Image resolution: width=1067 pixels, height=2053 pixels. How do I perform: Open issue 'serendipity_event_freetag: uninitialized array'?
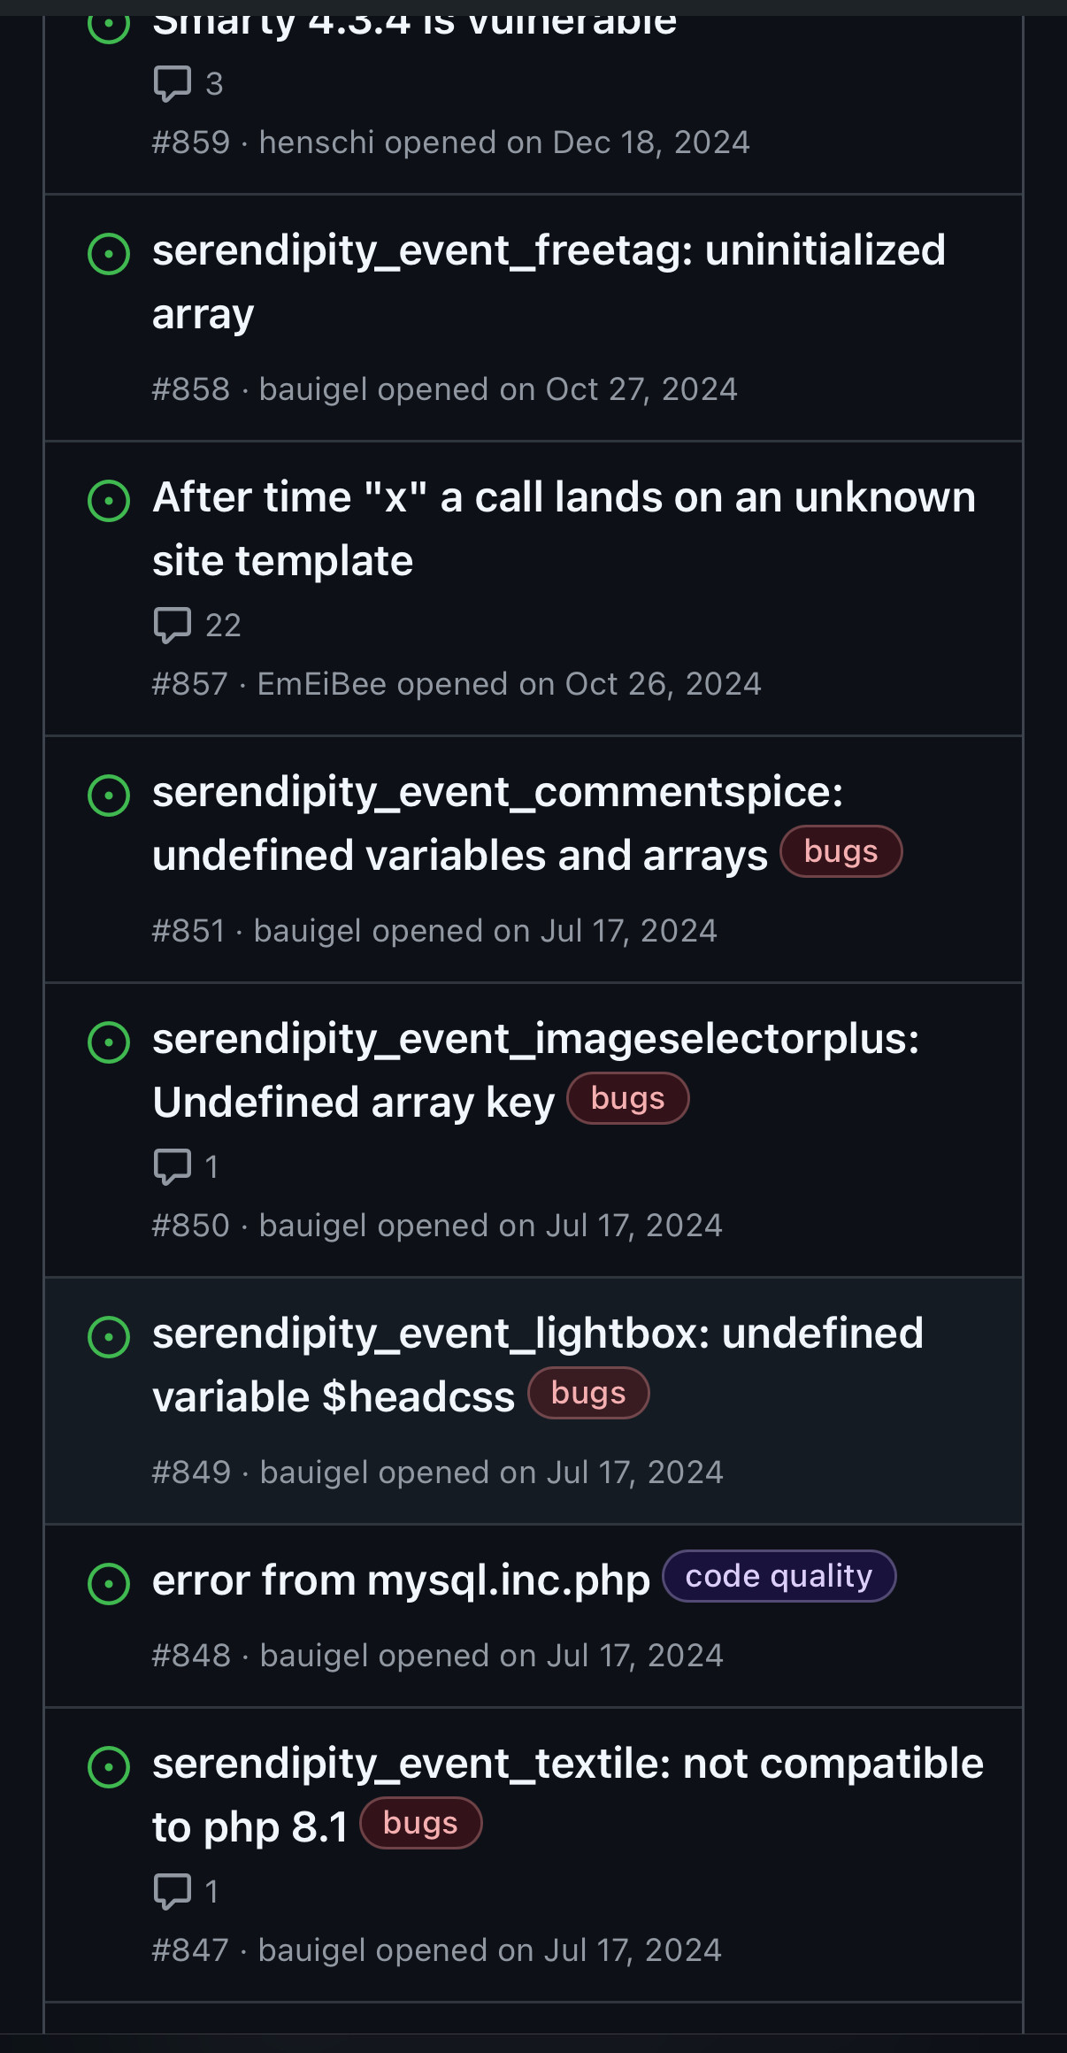pyautogui.click(x=549, y=282)
